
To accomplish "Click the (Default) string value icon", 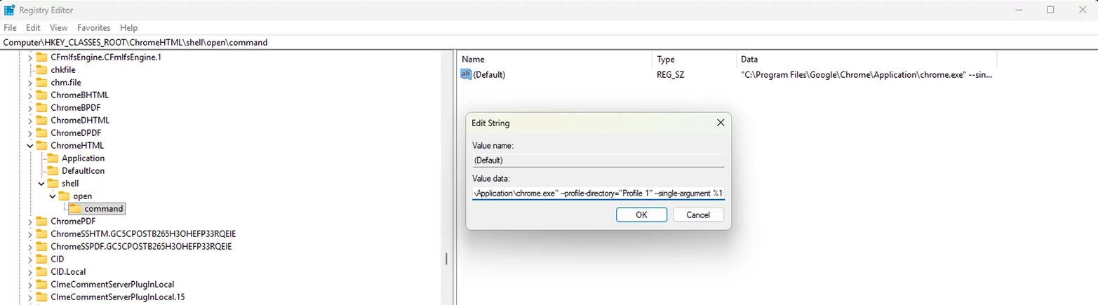I will coord(466,74).
